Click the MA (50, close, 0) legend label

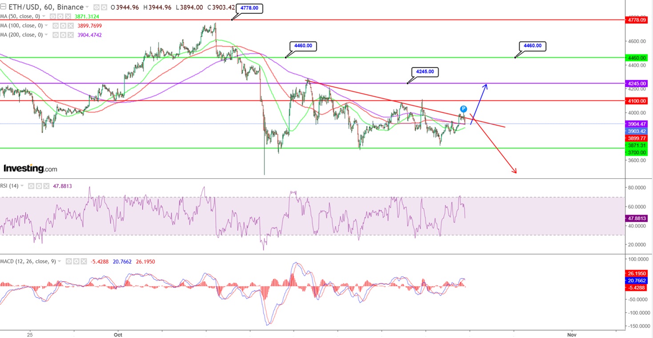[20, 16]
